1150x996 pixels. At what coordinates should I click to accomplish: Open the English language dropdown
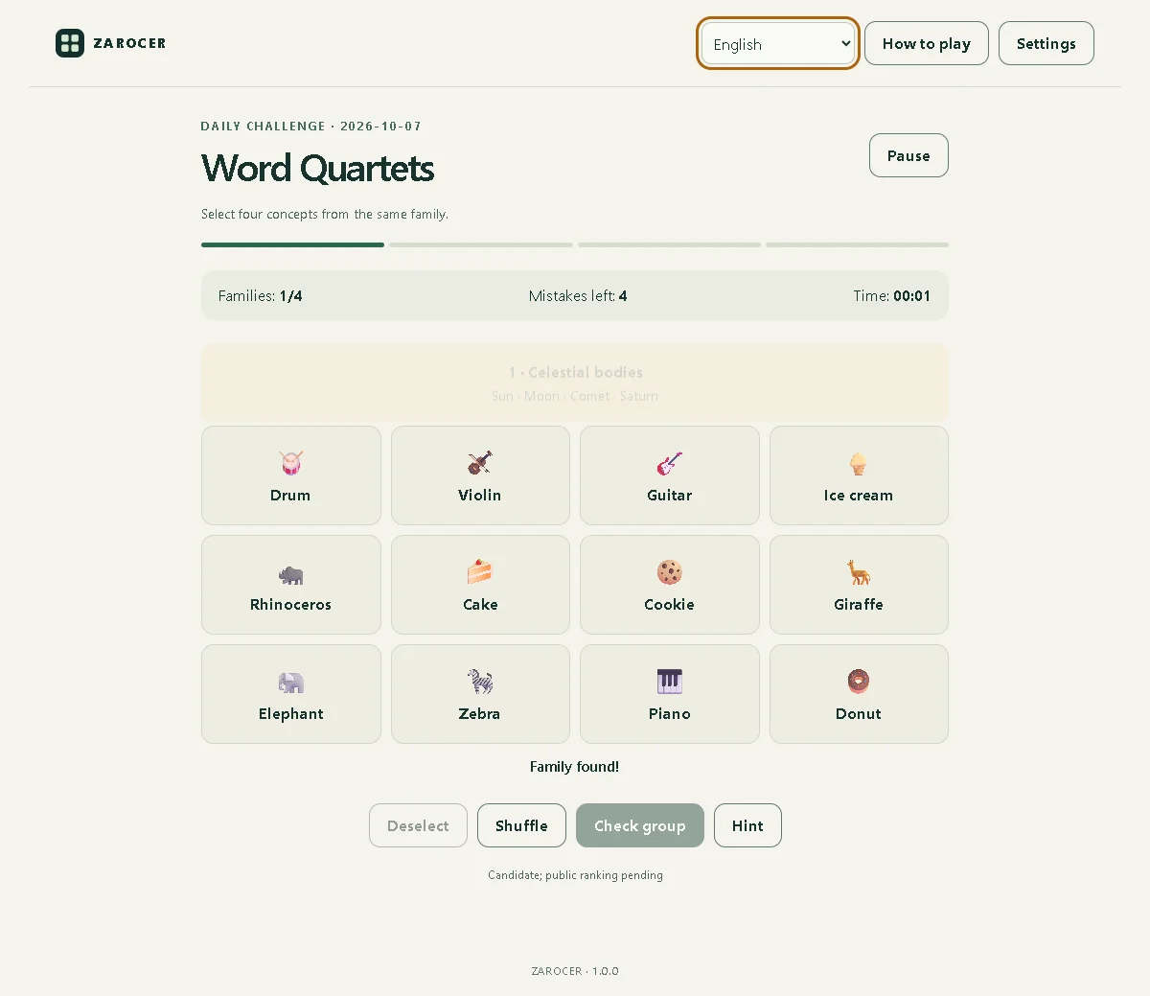pos(777,44)
